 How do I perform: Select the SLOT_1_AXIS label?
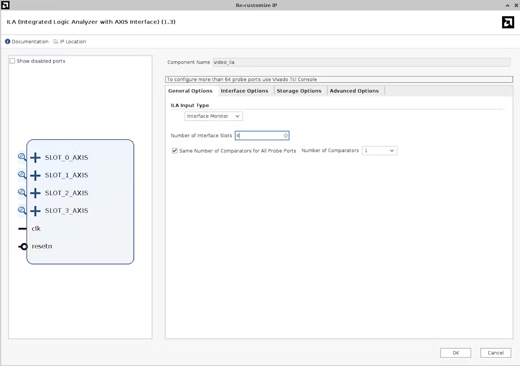tap(67, 175)
